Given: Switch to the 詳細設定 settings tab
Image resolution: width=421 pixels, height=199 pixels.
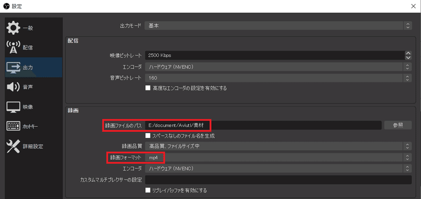Looking at the screenshot, I should [x=34, y=146].
